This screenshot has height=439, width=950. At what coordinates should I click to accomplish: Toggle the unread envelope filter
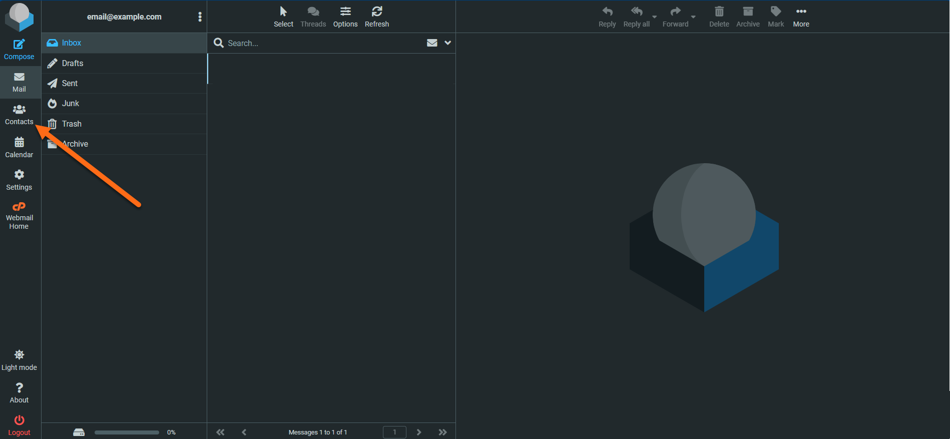click(432, 43)
